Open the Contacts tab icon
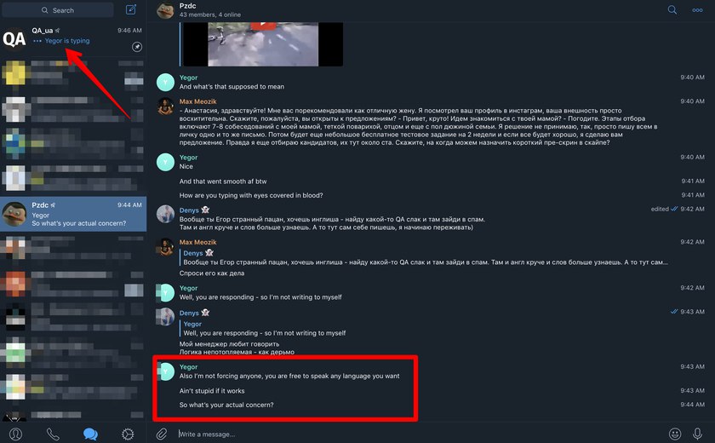This screenshot has height=443, width=715. click(15, 434)
